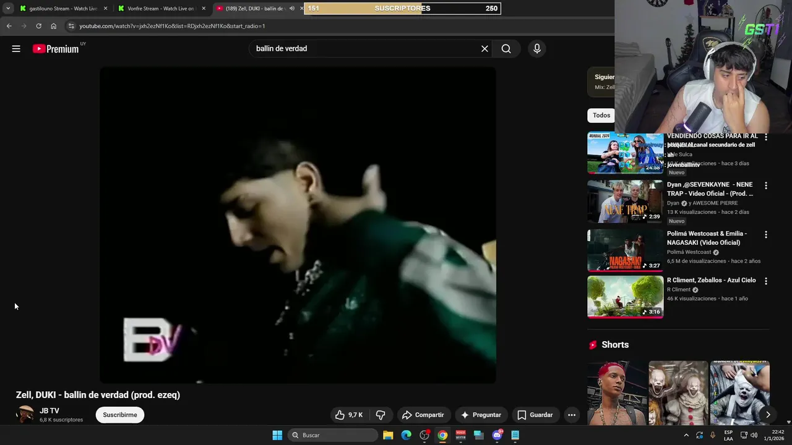Open Discord from the taskbar
Image resolution: width=792 pixels, height=445 pixels.
497,435
